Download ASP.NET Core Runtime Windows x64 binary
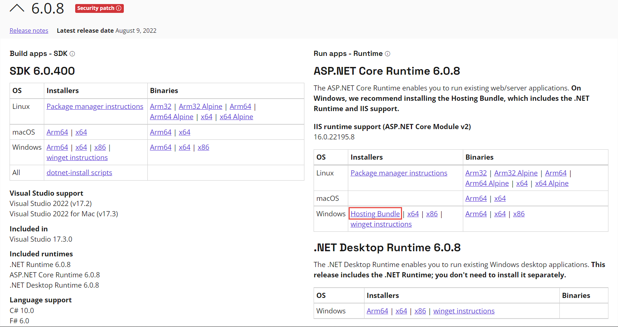618x327 pixels. 500,214
